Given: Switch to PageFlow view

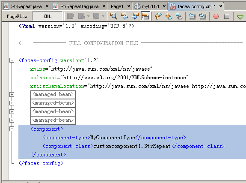Looking at the screenshot, I should (x=17, y=16).
